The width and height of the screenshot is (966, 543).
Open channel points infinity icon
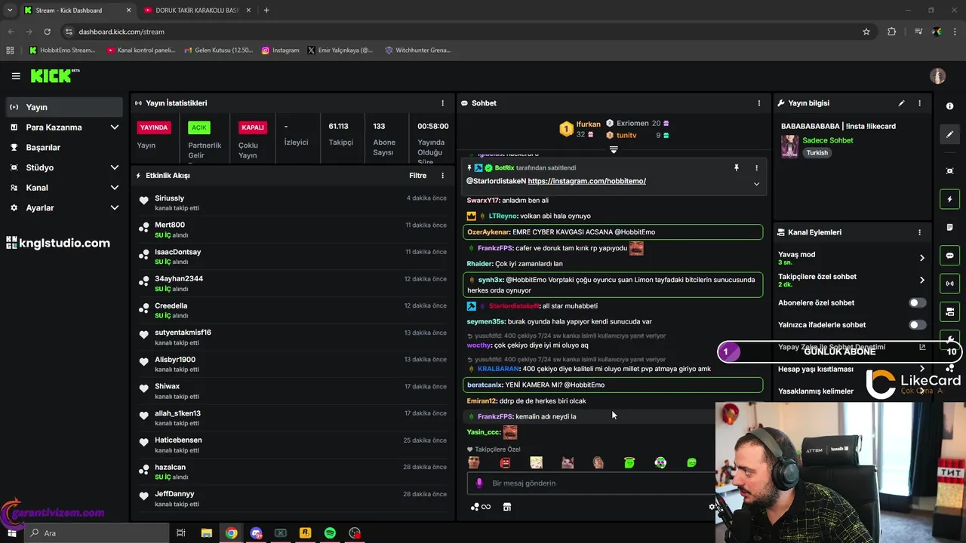point(481,507)
